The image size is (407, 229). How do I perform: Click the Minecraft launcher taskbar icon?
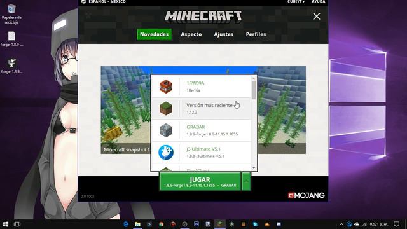(220, 224)
